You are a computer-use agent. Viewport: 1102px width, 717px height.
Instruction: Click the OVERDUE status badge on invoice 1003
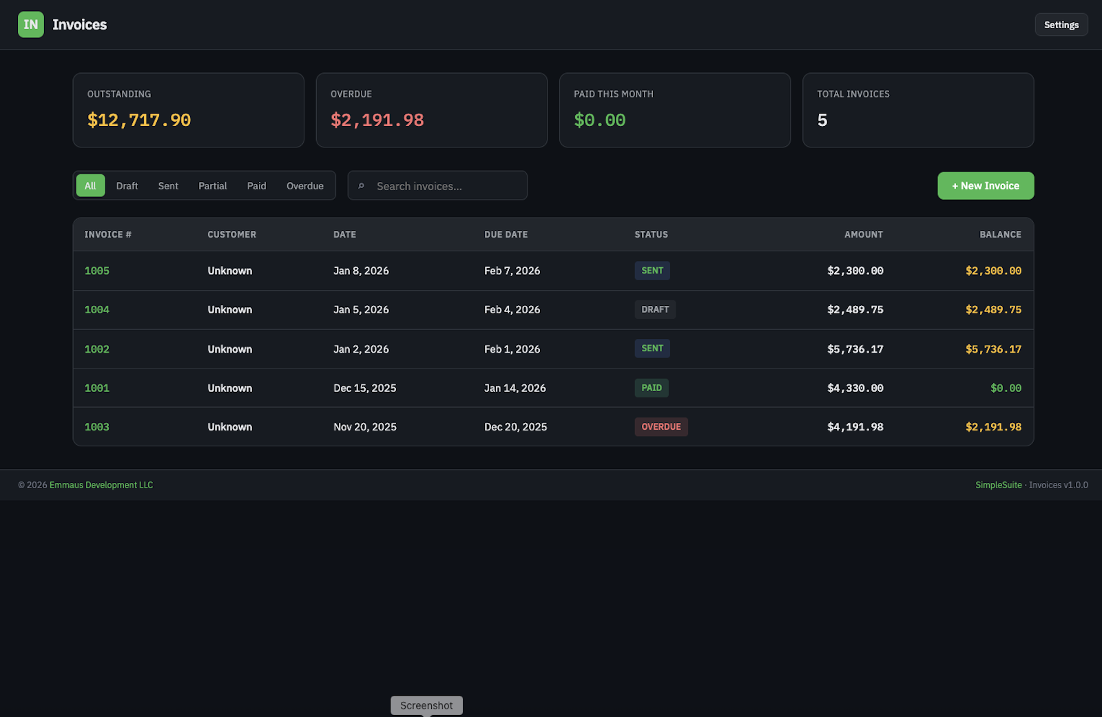click(661, 426)
